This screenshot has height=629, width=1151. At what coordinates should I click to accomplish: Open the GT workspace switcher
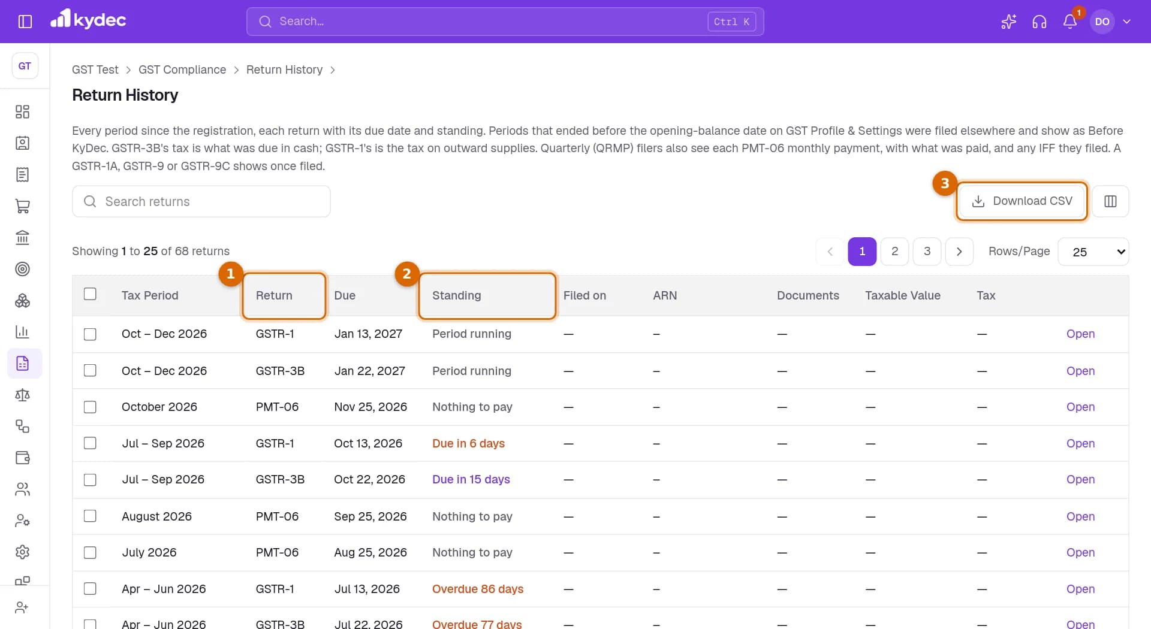[x=25, y=66]
